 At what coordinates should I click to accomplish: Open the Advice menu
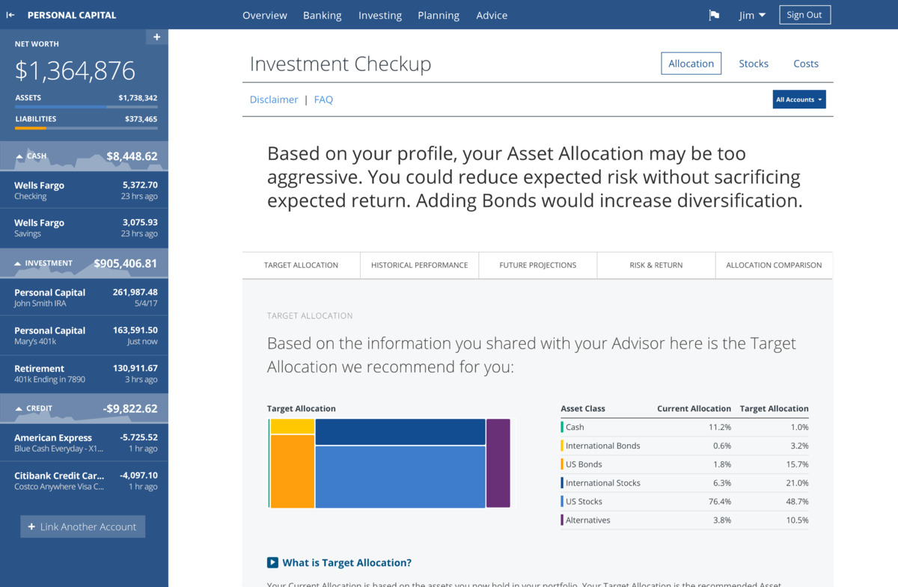click(x=492, y=15)
